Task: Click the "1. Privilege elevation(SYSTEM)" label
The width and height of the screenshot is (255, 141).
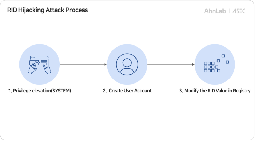Action: point(40,91)
